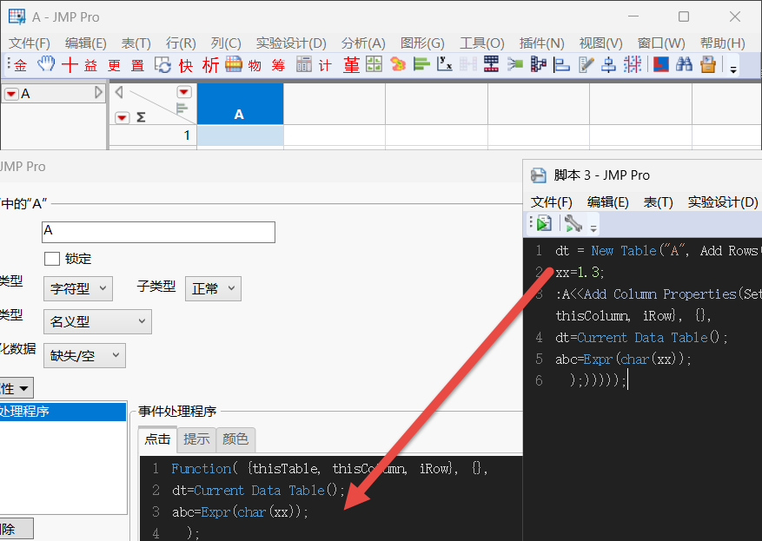Click the red 物 toolbar icon
This screenshot has width=762, height=541.
pos(255,65)
